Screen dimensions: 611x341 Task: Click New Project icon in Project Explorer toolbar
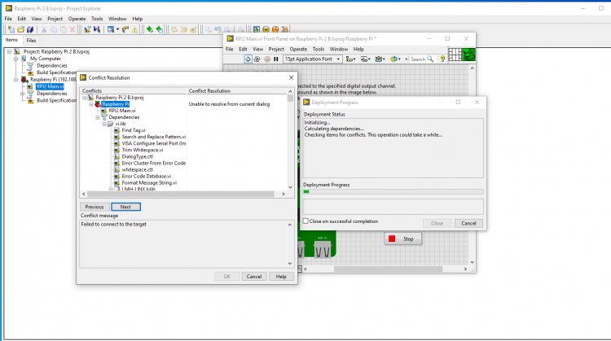(11, 29)
